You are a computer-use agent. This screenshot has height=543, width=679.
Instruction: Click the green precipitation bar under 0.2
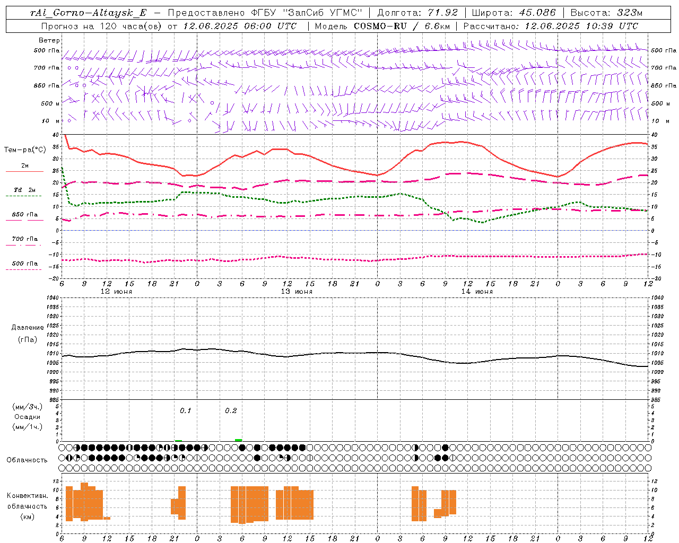239,440
